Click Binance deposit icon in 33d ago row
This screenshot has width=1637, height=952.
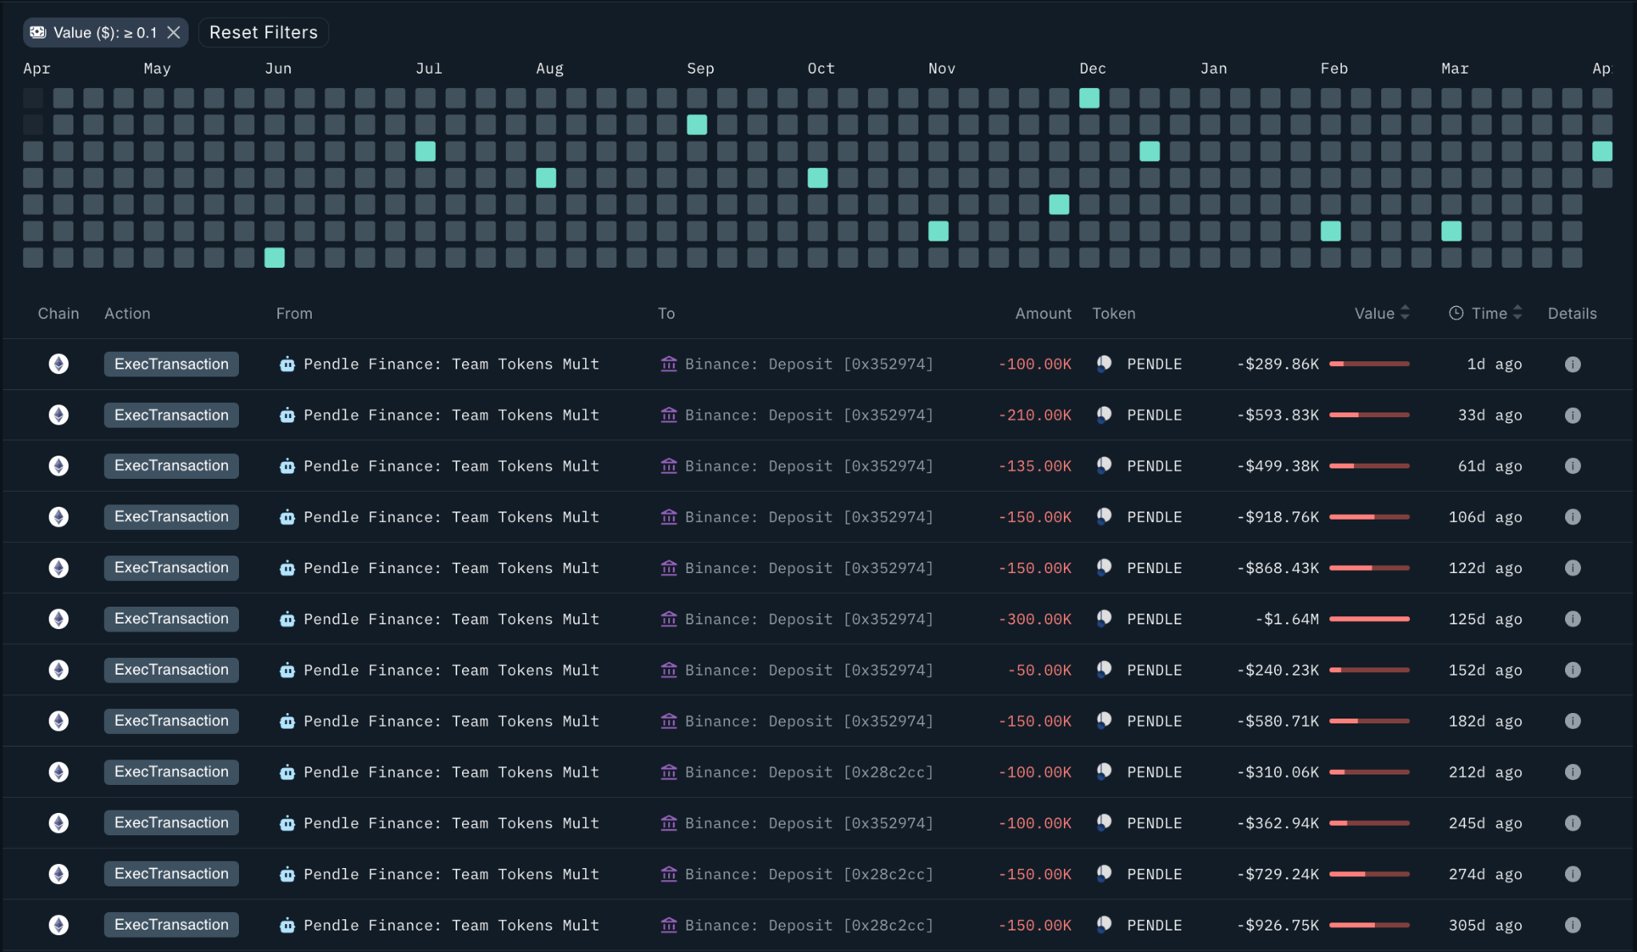click(x=669, y=415)
